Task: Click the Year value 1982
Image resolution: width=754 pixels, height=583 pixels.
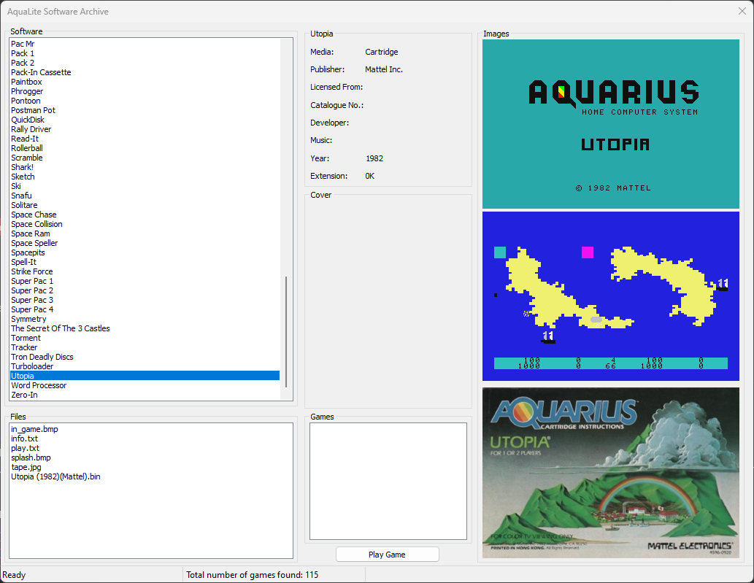Action: tap(374, 158)
